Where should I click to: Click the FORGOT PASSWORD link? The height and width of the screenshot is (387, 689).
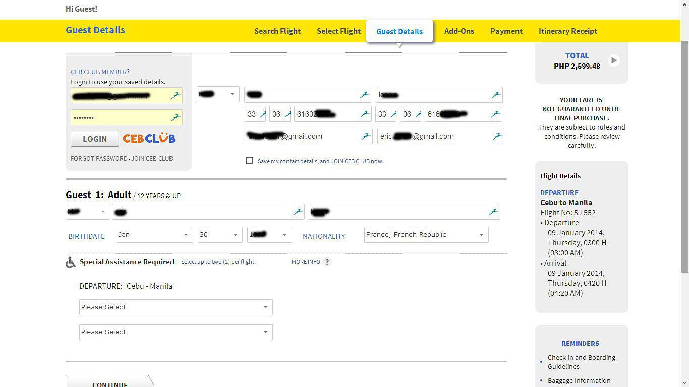(x=99, y=158)
